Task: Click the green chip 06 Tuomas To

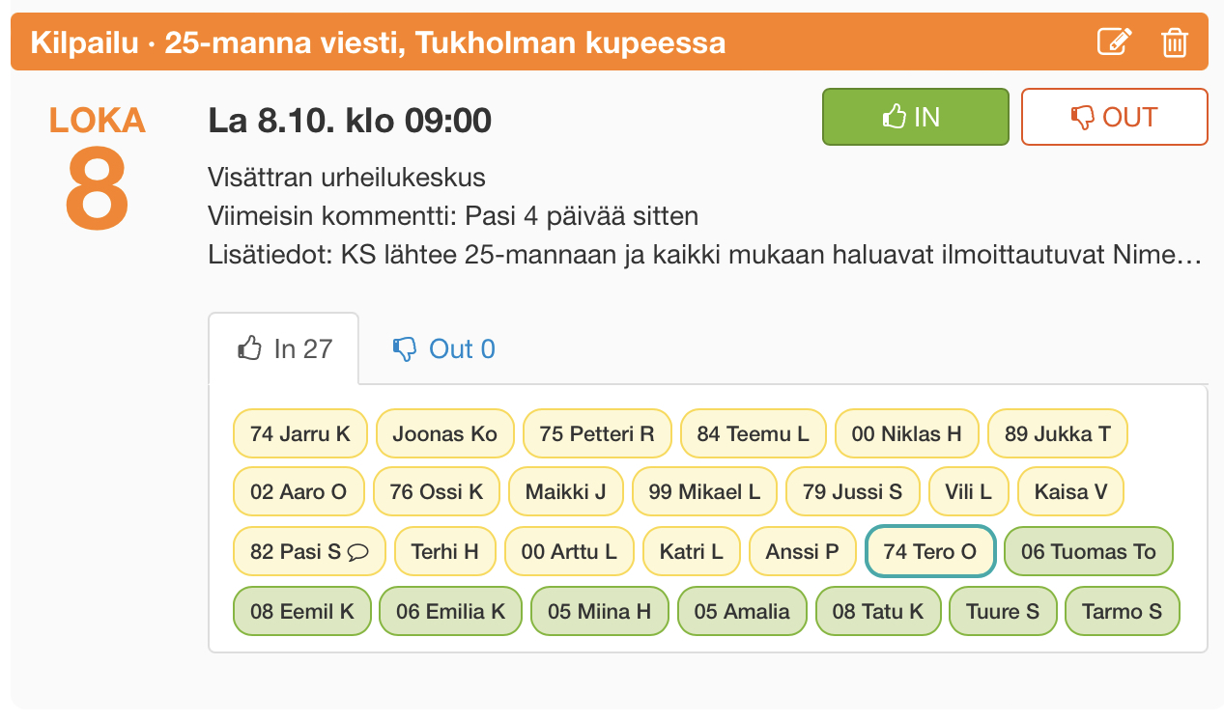Action: (1089, 552)
